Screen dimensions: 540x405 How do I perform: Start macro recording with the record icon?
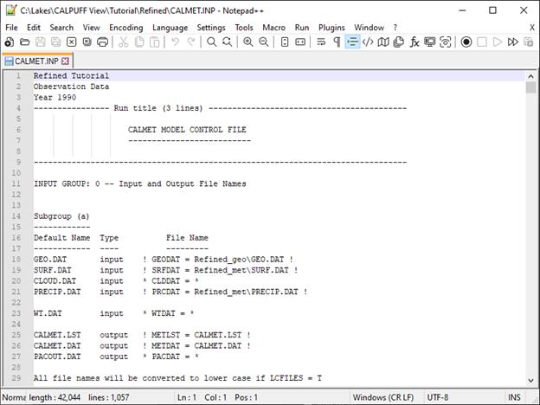466,42
